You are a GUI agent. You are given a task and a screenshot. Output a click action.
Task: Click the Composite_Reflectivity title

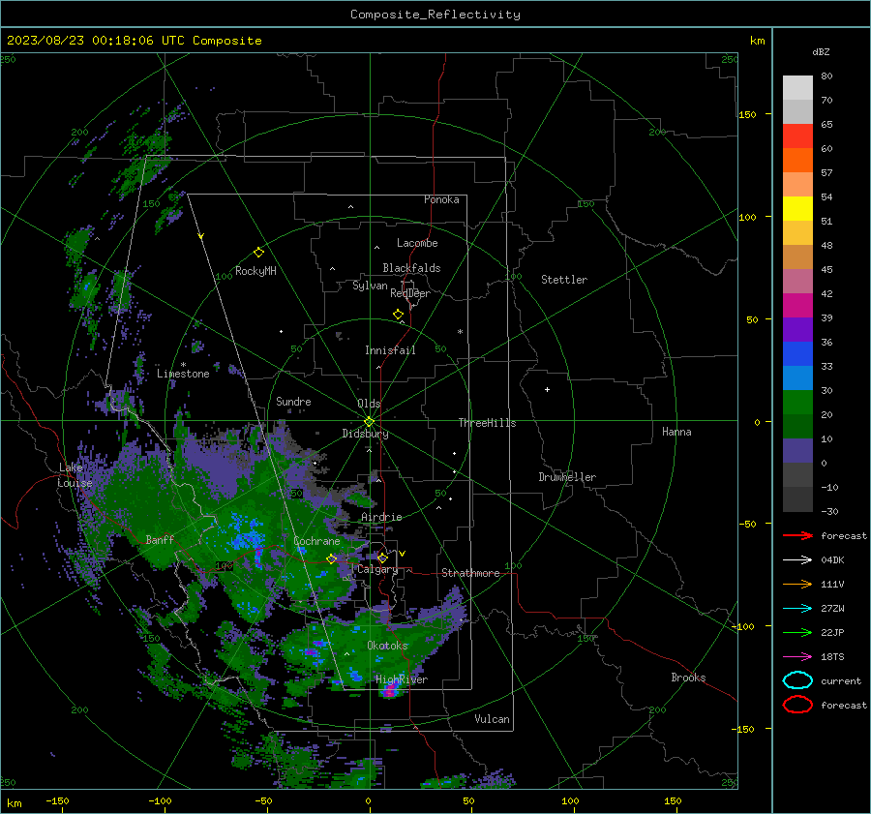click(x=435, y=15)
